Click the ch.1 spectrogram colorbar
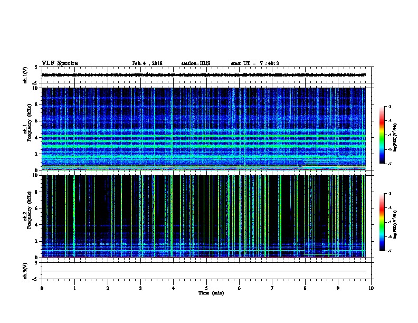The image size is (418, 323). click(382, 135)
